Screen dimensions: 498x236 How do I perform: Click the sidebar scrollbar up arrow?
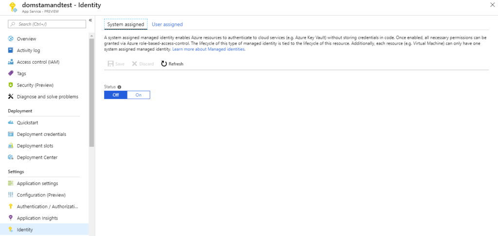(x=91, y=35)
